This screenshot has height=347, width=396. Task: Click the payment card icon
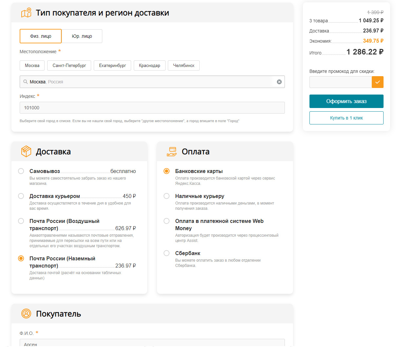[x=172, y=151]
